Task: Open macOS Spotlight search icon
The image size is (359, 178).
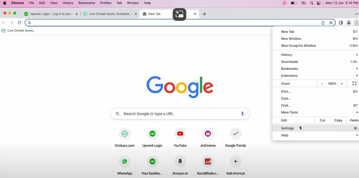Action: coord(312,3)
